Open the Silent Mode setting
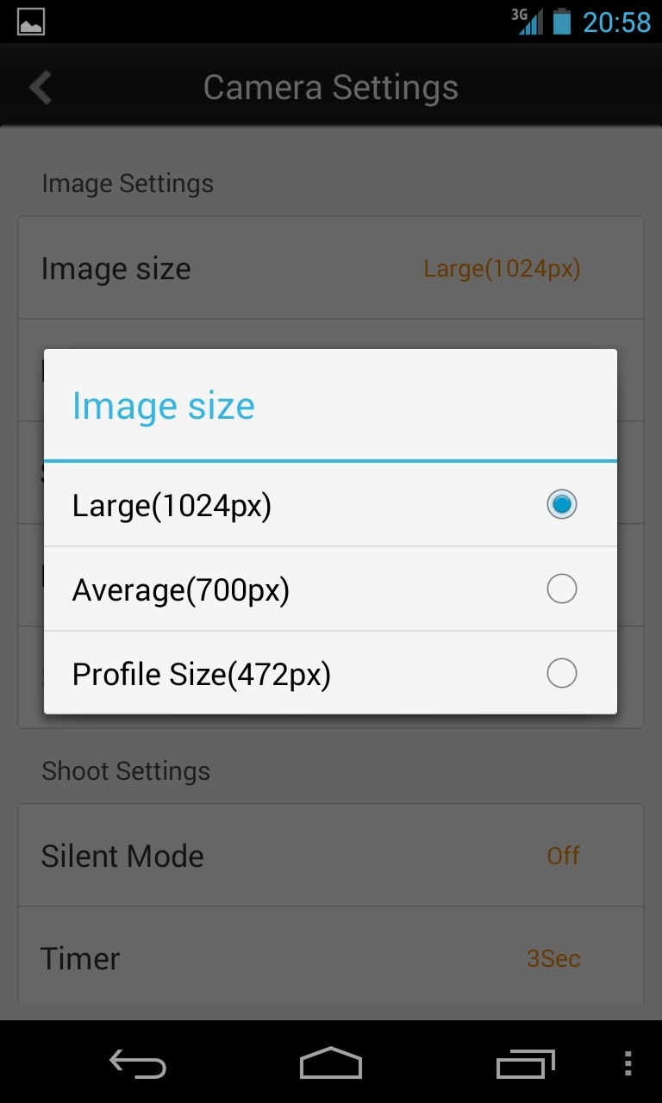This screenshot has height=1103, width=662. pos(331,856)
